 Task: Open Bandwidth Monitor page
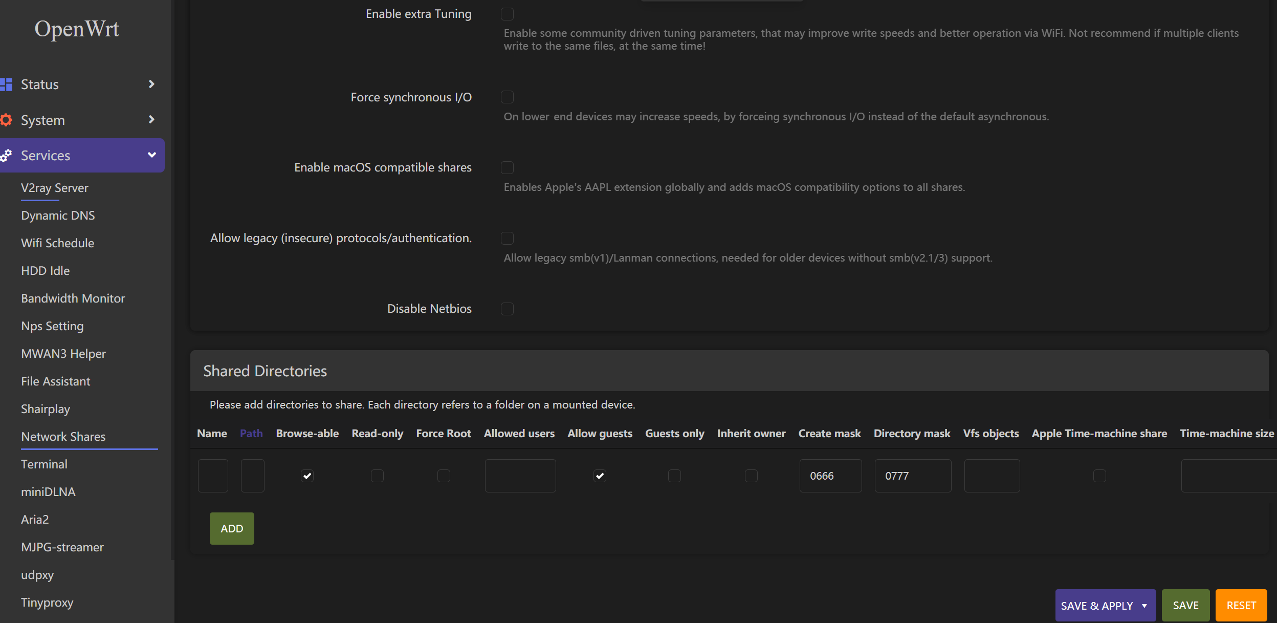pyautogui.click(x=73, y=298)
